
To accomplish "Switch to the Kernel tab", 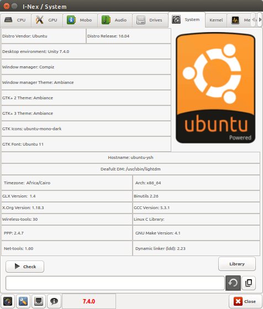I will [216, 20].
